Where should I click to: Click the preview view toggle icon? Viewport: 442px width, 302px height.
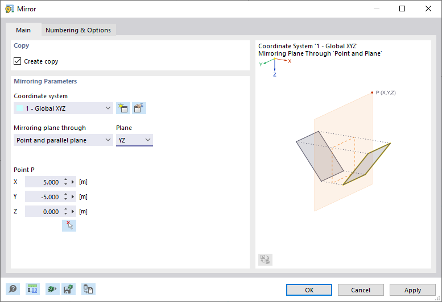pos(265,259)
